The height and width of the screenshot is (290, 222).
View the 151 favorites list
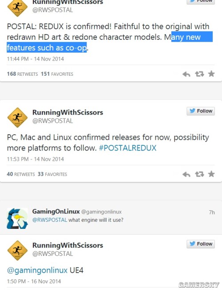pos(57,74)
